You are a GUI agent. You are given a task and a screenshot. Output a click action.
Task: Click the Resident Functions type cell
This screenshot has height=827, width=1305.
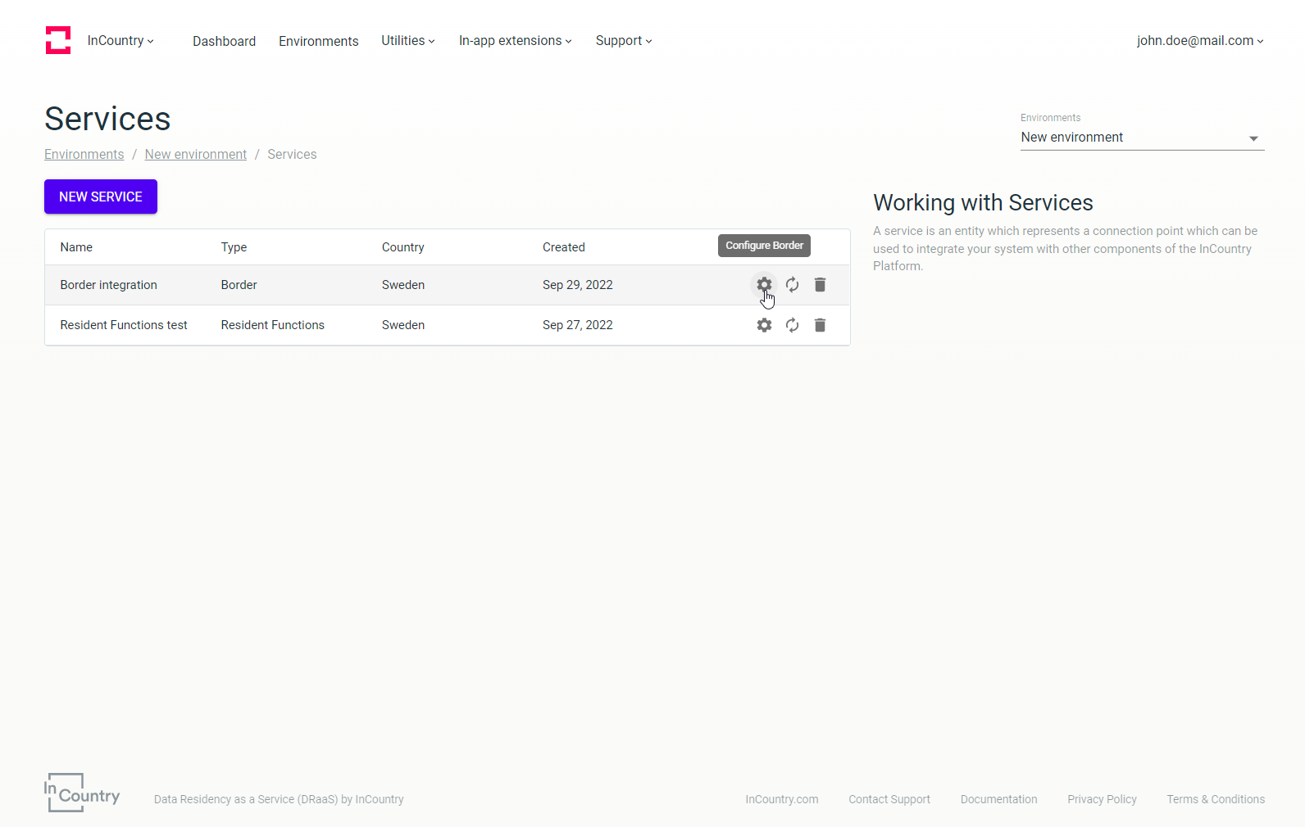pos(273,325)
